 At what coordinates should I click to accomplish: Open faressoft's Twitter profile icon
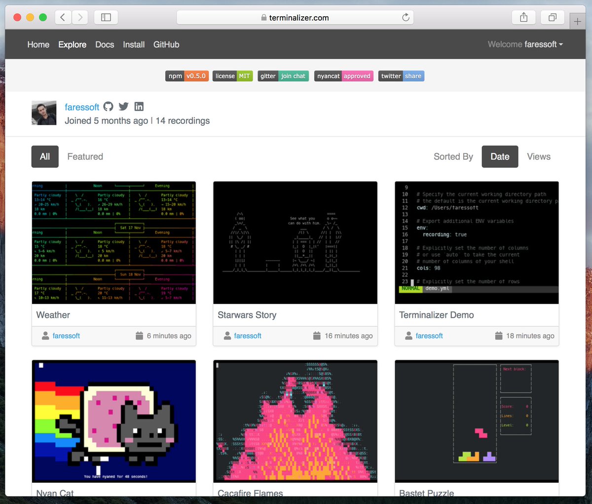123,106
